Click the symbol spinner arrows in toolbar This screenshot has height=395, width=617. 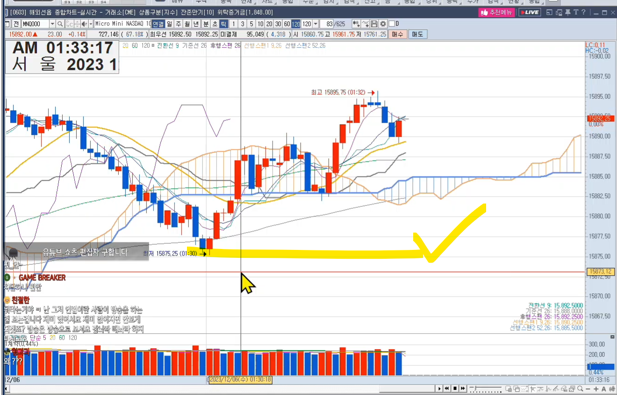[77, 24]
